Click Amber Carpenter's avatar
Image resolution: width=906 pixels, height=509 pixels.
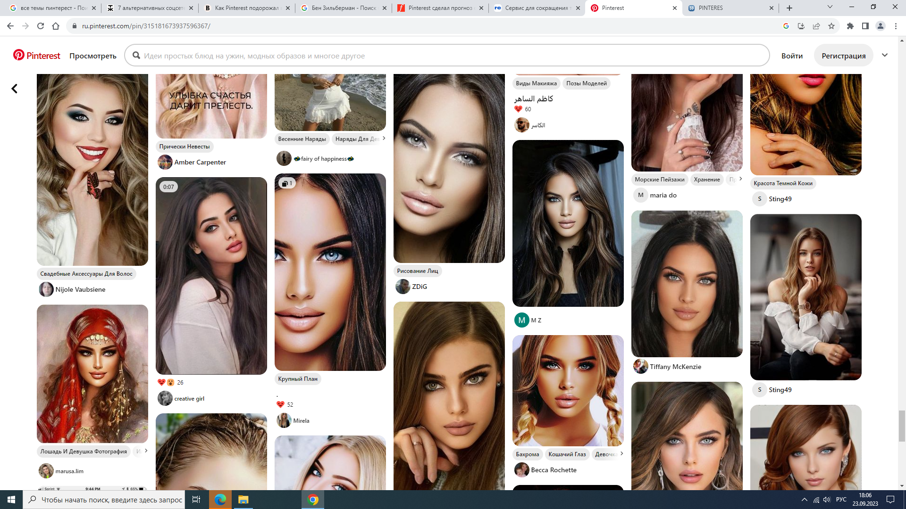tap(165, 162)
